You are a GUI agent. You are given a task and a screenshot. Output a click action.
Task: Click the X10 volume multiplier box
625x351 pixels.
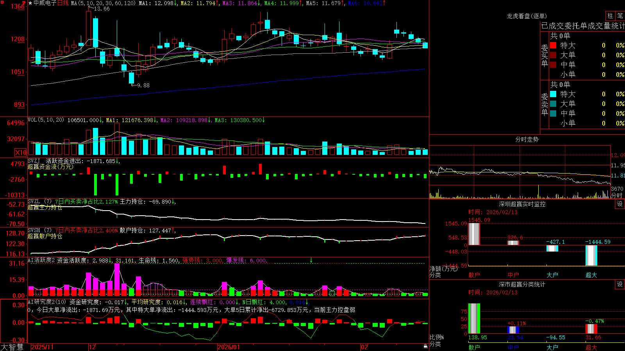coord(21,152)
